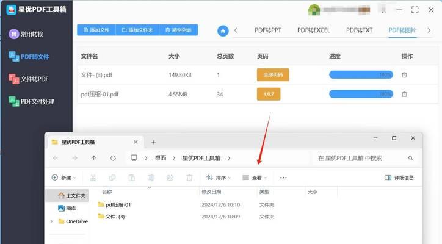Click the 4,6,7 page button for pdf压缩-01.pdf
The height and width of the screenshot is (244, 442).
coord(269,94)
